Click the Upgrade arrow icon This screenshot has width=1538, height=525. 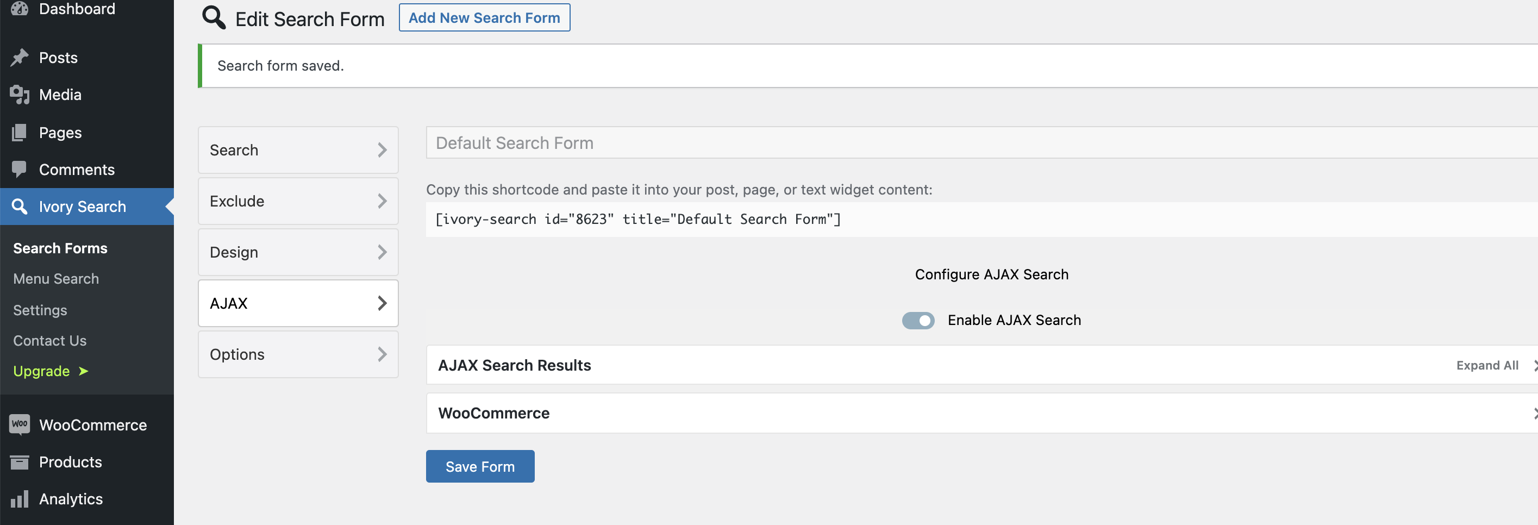click(84, 371)
